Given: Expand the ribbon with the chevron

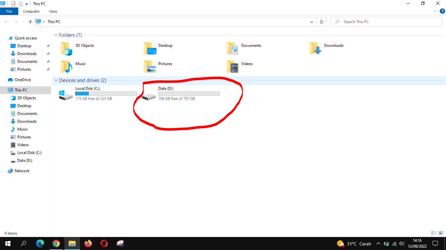Looking at the screenshot, I should click(x=435, y=11).
